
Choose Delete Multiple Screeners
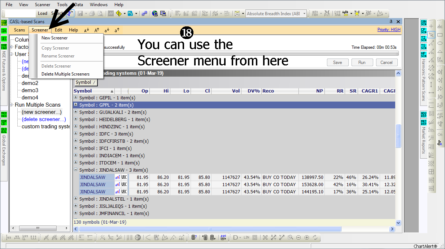pos(65,74)
